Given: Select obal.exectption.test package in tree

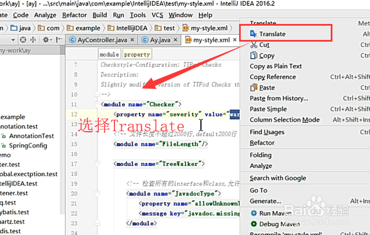Looking at the screenshot, I should tap(28, 174).
